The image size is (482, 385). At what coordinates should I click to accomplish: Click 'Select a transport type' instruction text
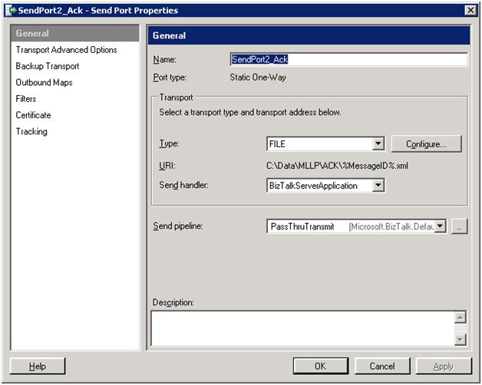coord(250,113)
